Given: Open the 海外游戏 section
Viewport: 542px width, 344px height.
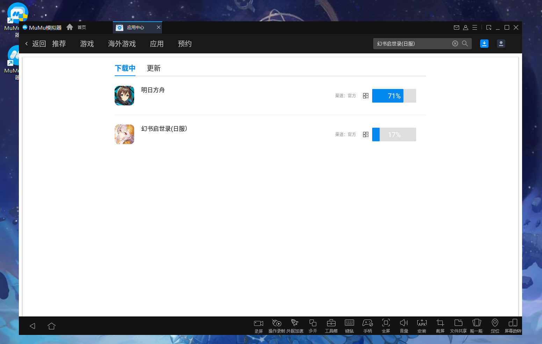Looking at the screenshot, I should [x=122, y=44].
